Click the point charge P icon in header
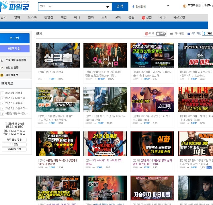Screen dimensions: 213x205 pyautogui.click(x=184, y=6)
